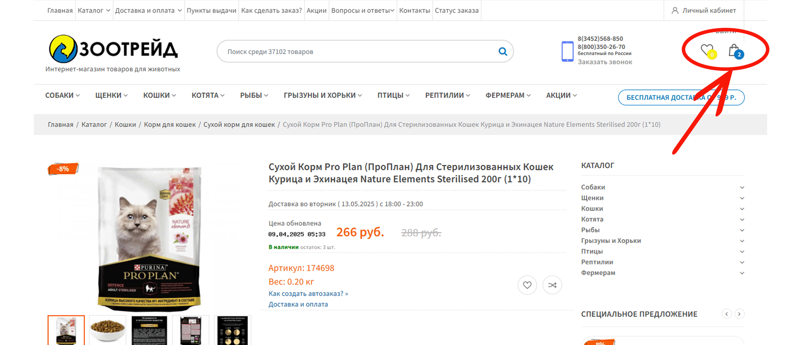This screenshot has height=345, width=801.
Task: Open the Пункты выдачи menu item
Action: coord(211,11)
